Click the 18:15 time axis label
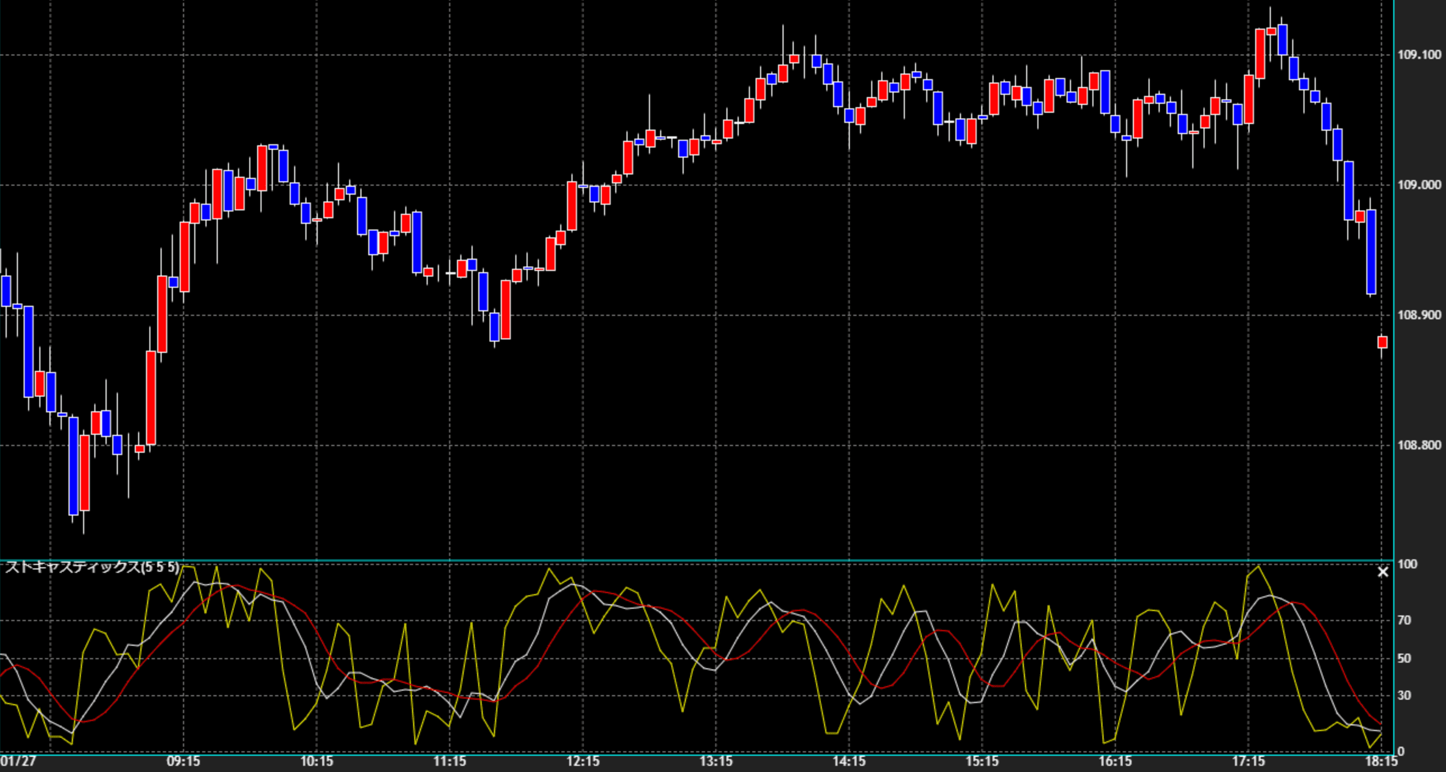The width and height of the screenshot is (1446, 772). pyautogui.click(x=1381, y=761)
